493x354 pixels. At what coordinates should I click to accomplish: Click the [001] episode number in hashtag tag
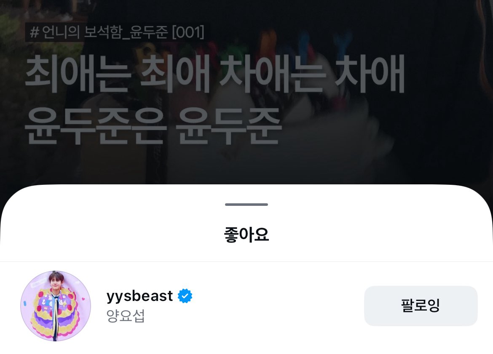pyautogui.click(x=188, y=32)
